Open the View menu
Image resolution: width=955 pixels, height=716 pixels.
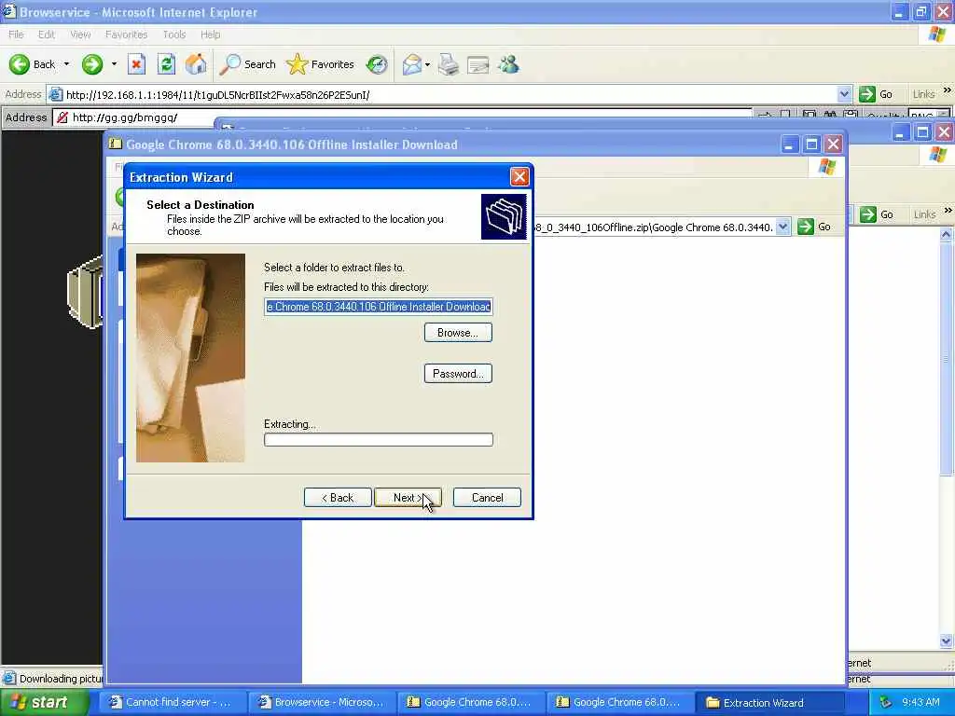(x=80, y=34)
